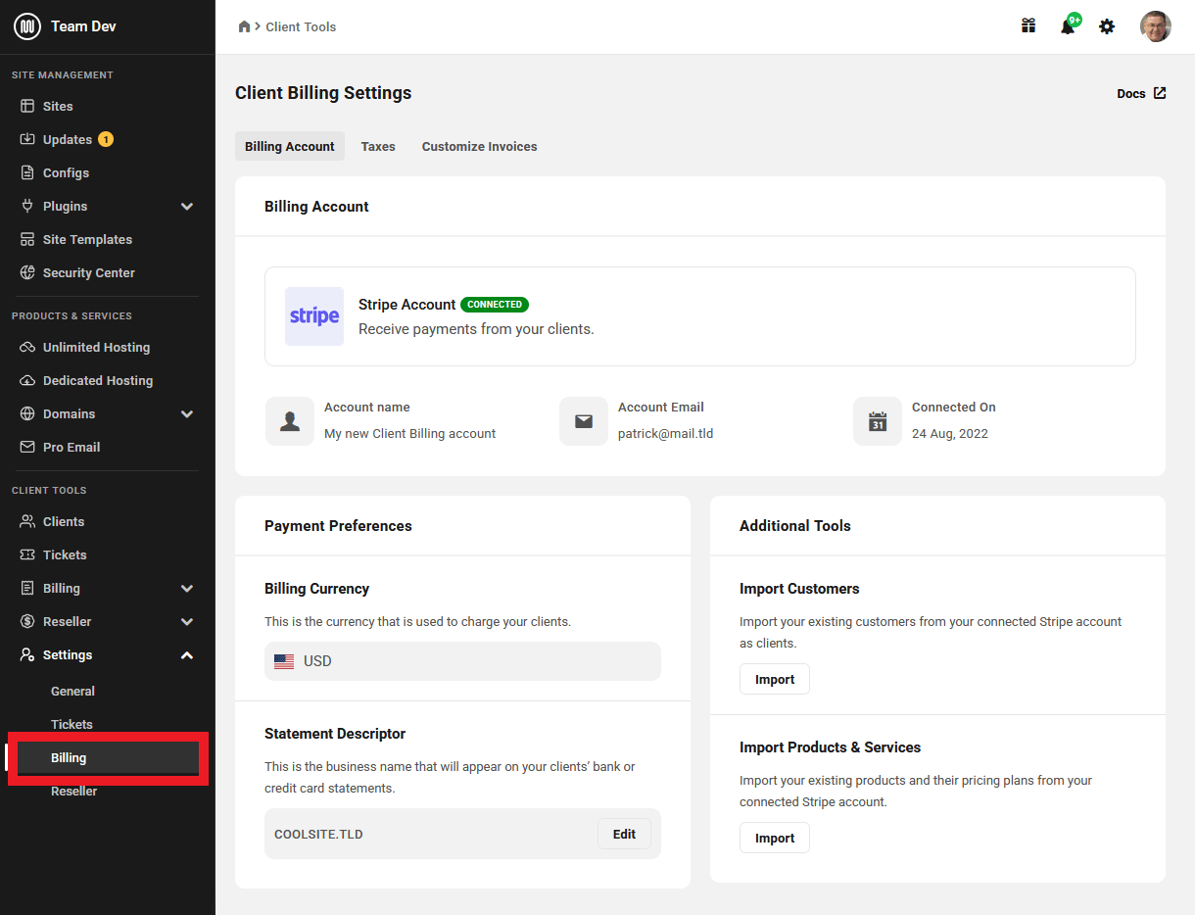Switch to the Customize Invoices tab

pos(480,146)
